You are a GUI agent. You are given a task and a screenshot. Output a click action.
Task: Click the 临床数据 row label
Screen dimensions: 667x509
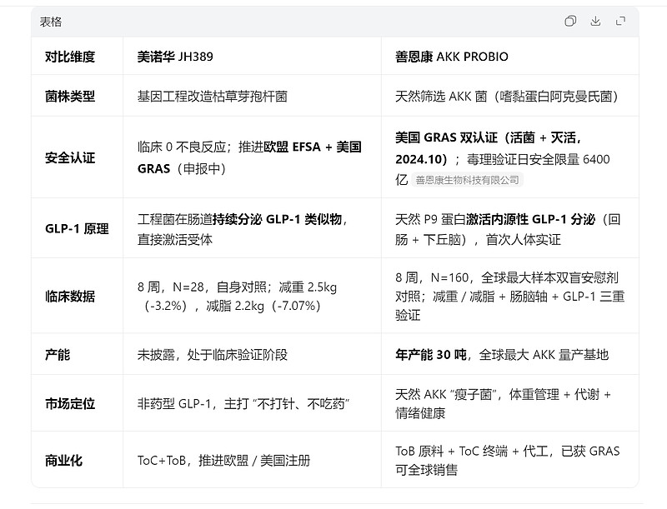click(70, 296)
